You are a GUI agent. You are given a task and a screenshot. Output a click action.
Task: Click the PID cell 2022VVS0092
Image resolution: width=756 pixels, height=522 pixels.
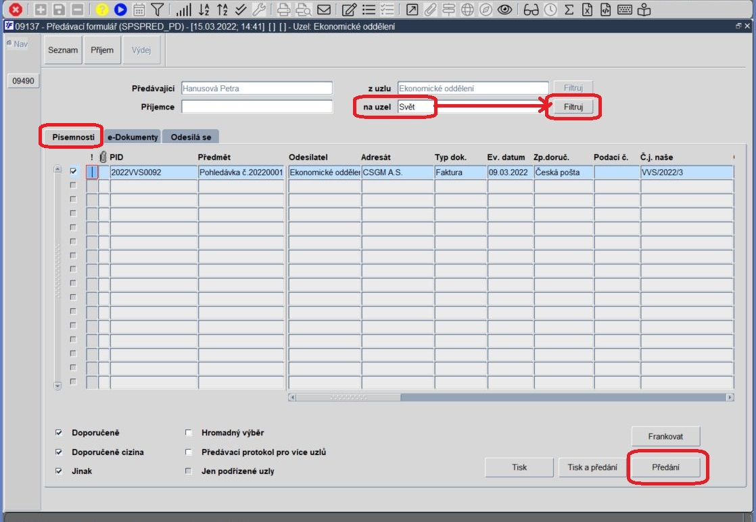153,172
